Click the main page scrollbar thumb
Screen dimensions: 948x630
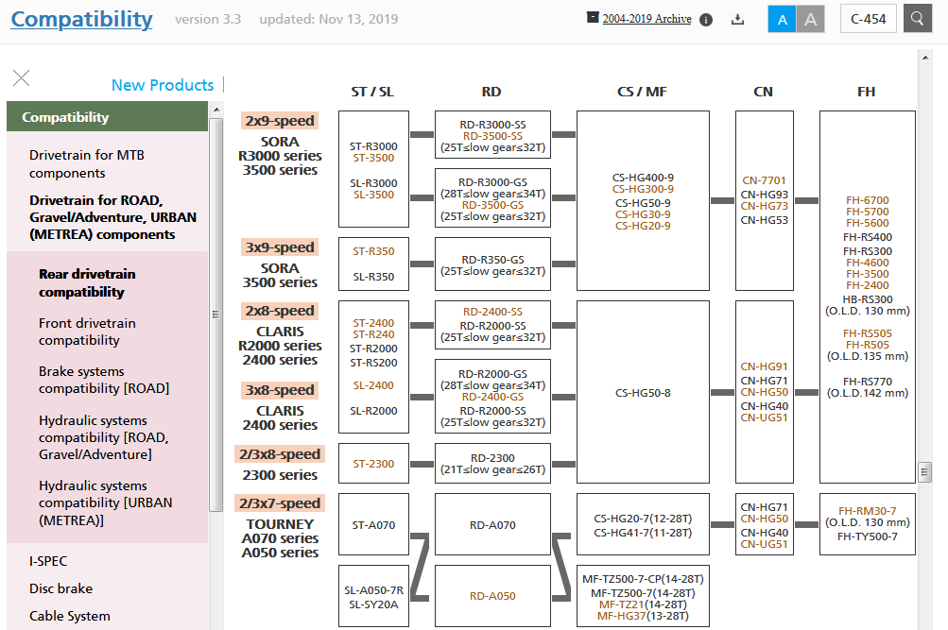click(924, 471)
